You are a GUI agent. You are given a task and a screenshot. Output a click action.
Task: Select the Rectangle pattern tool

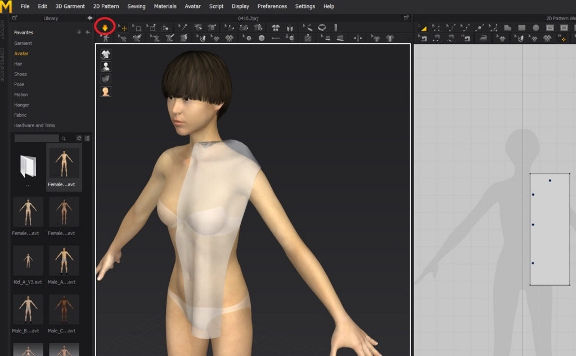[x=521, y=28]
